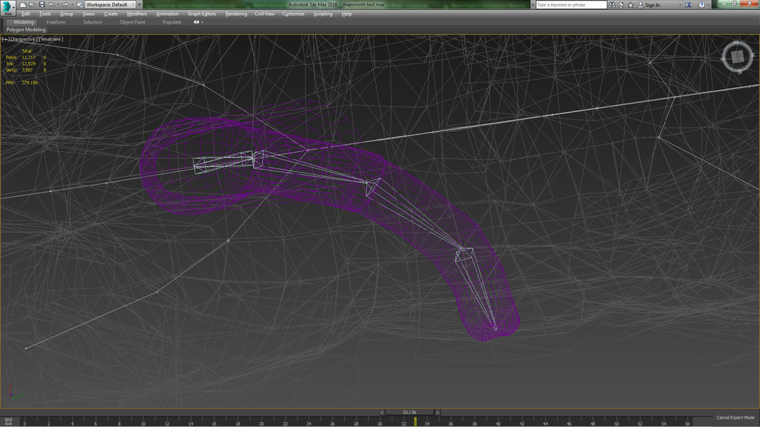The width and height of the screenshot is (760, 427).
Task: Click the search keyword or phrase field
Action: click(x=571, y=5)
